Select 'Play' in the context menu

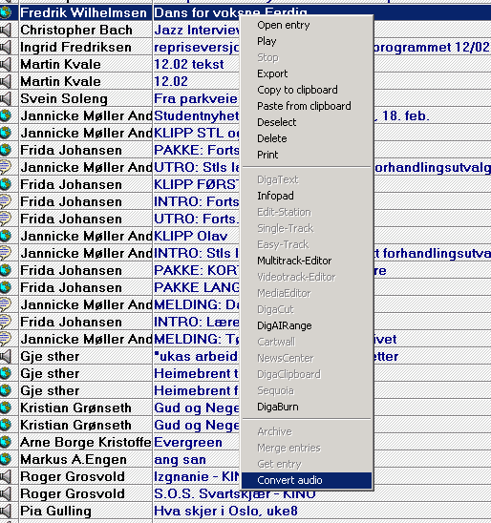[x=307, y=41]
